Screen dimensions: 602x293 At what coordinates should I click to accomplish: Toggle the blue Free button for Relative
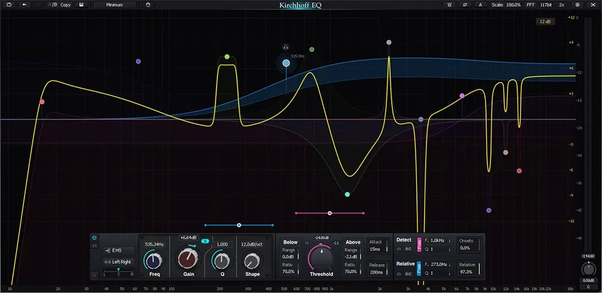click(419, 267)
